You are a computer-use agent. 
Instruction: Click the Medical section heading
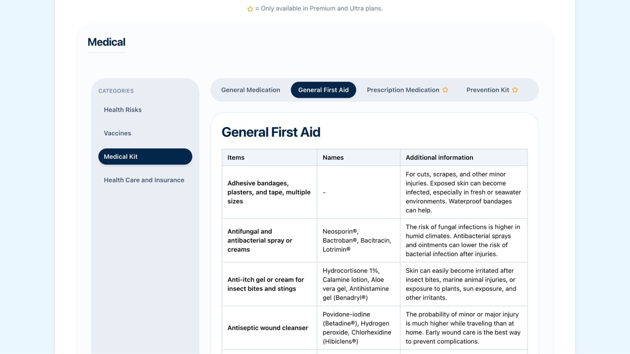106,42
